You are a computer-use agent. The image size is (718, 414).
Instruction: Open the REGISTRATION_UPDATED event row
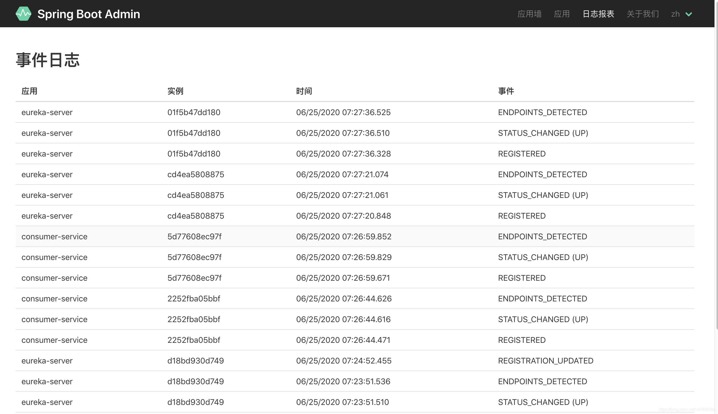(545, 361)
